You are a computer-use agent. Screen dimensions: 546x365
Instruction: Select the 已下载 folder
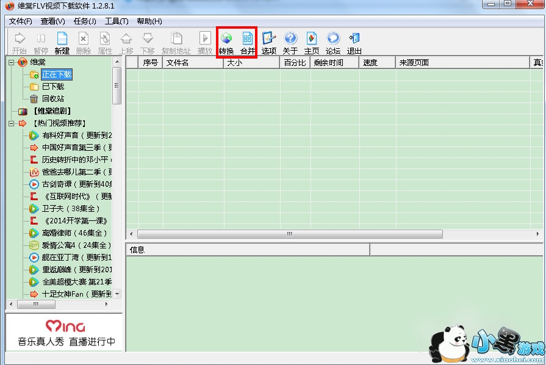tap(53, 87)
